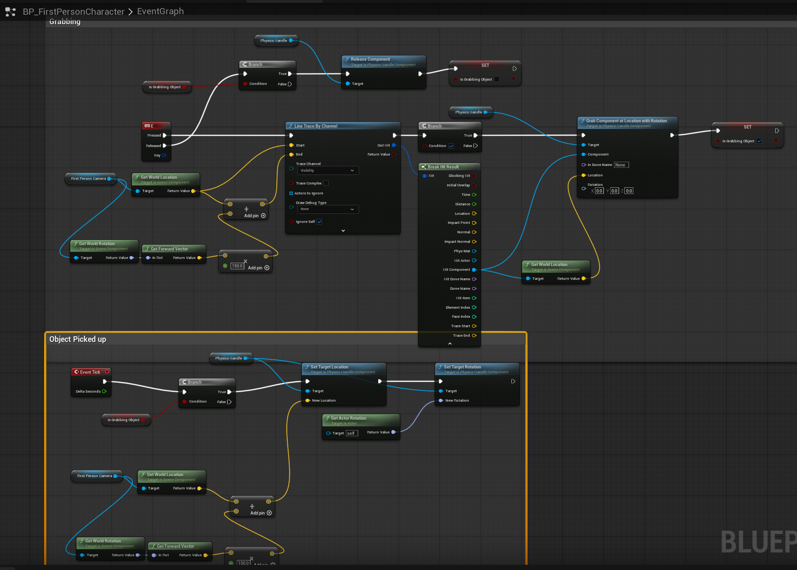Click the True pin of Object Picked up Branch
The width and height of the screenshot is (797, 570).
tap(229, 392)
